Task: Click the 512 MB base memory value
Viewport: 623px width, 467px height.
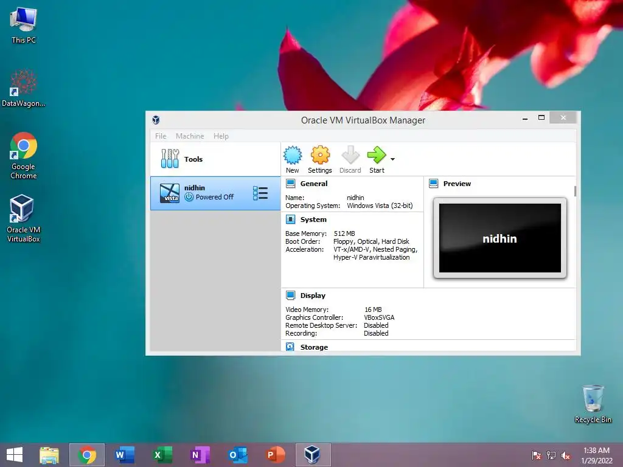Action: click(x=344, y=233)
